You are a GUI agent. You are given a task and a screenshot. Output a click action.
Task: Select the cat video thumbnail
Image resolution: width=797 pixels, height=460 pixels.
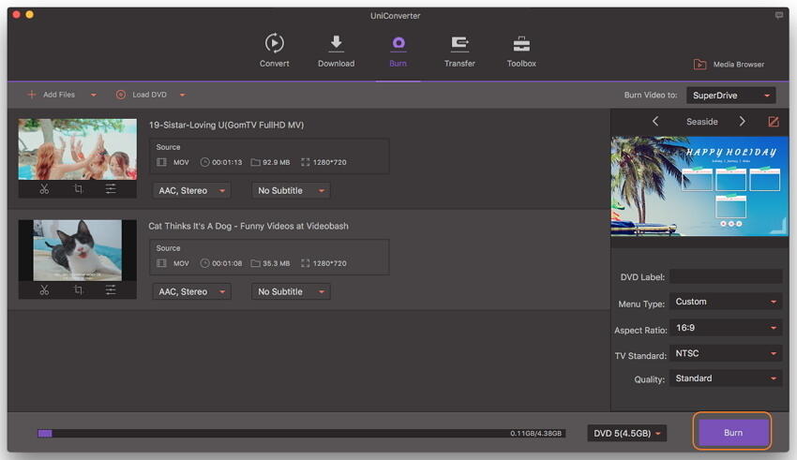pos(77,250)
